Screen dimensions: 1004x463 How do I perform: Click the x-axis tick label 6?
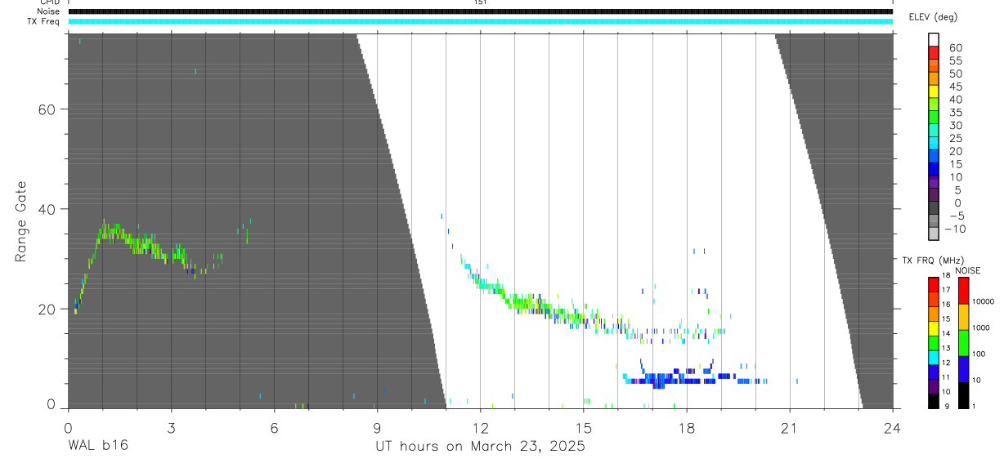[x=274, y=427]
